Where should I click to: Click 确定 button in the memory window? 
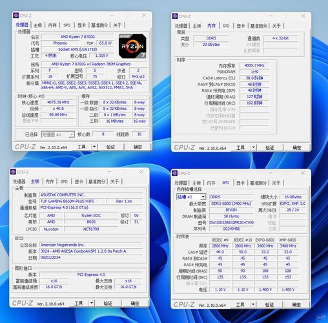296,148
